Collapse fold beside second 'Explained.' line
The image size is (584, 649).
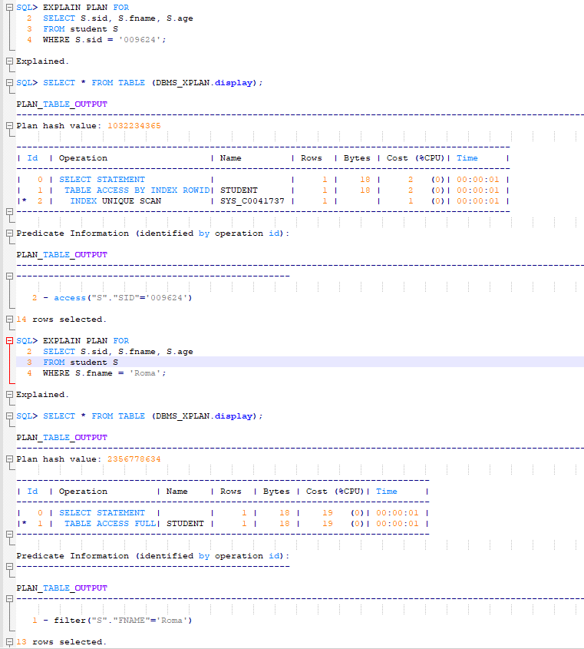(x=9, y=395)
